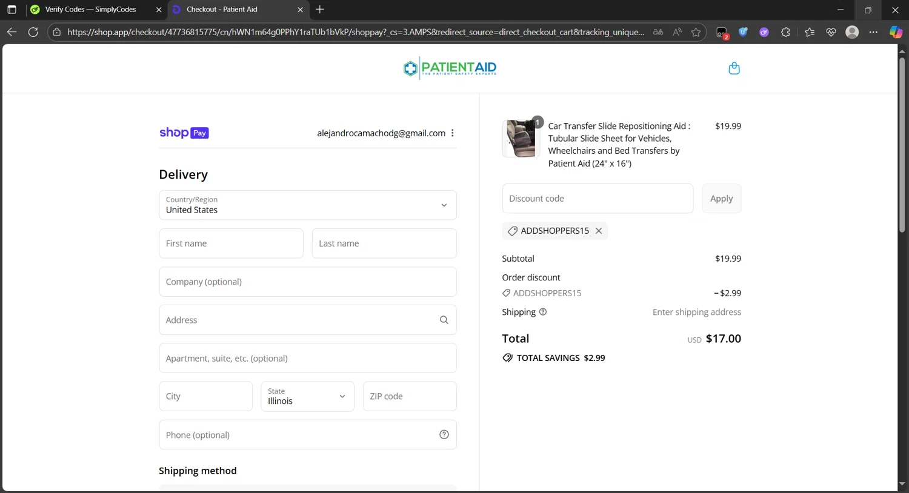Open purple round extension icon
Screen dimensions: 909x493
(764, 32)
